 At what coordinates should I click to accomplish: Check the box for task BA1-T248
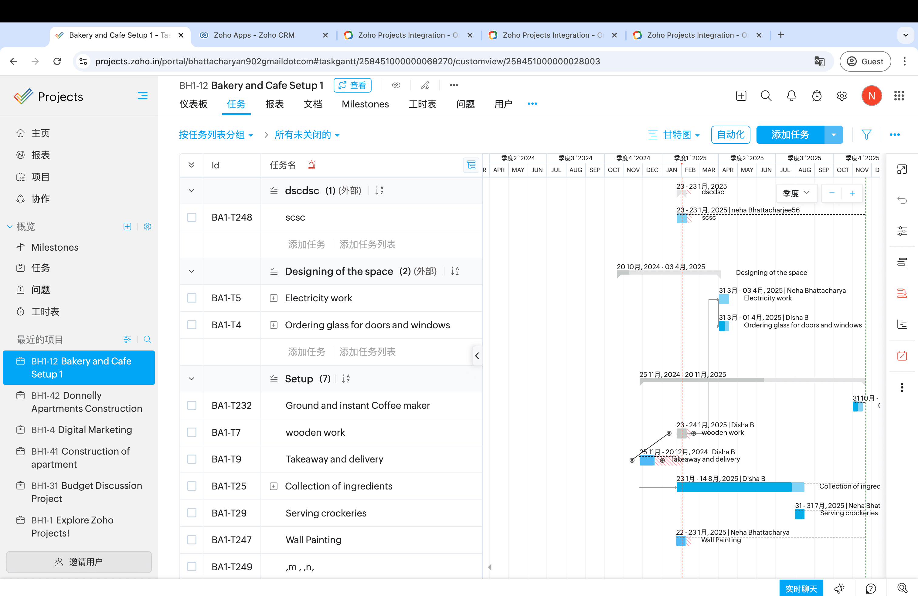pyautogui.click(x=192, y=217)
